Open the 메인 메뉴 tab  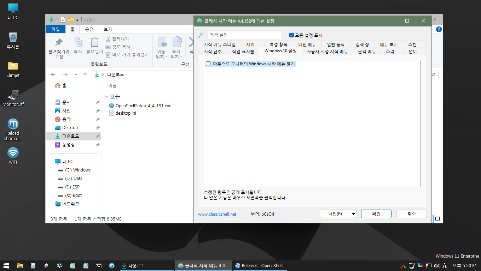(307, 44)
